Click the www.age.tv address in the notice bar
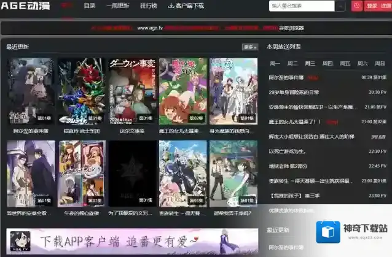 (x=150, y=28)
